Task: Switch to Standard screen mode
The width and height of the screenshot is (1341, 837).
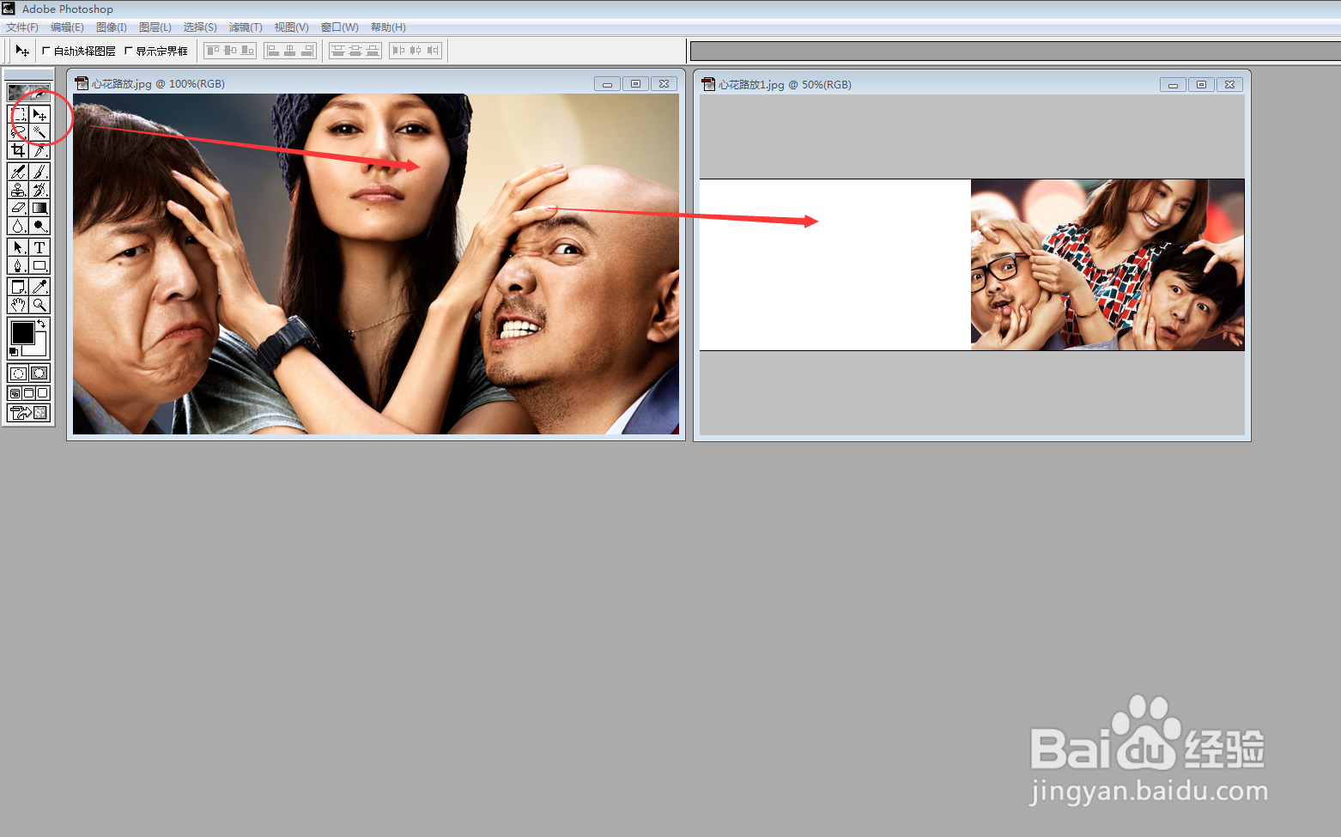Action: coord(15,393)
